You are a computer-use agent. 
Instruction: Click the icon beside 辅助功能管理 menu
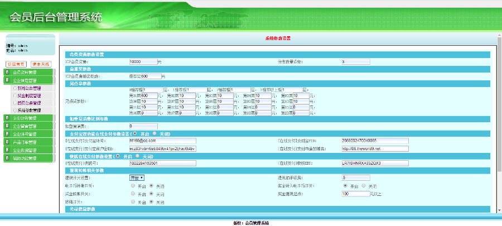click(7, 158)
